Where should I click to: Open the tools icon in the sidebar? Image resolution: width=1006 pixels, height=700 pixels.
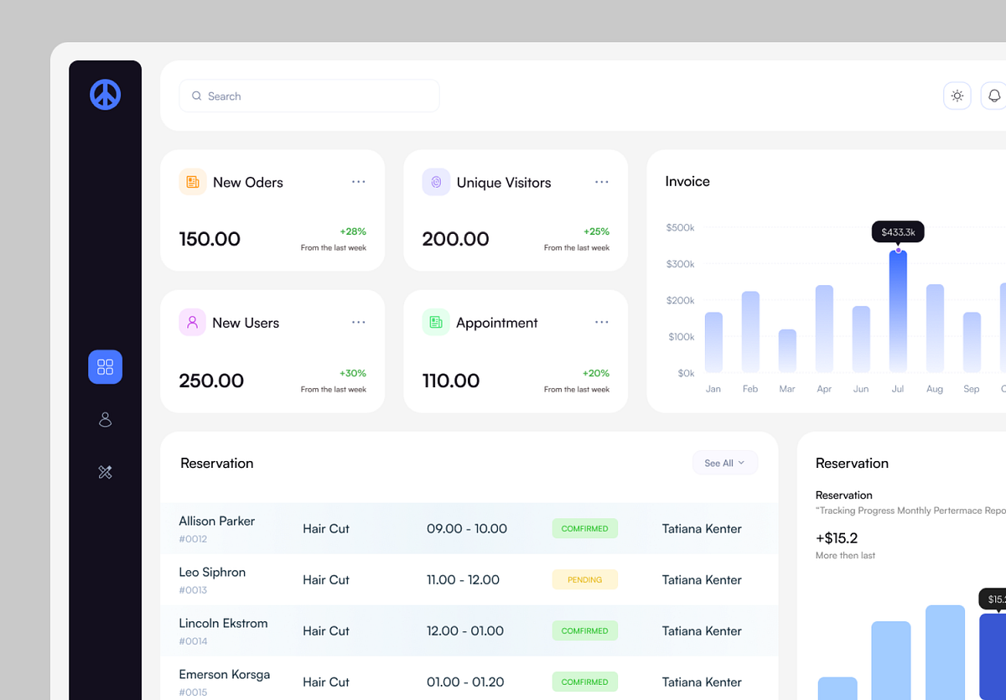pyautogui.click(x=105, y=472)
